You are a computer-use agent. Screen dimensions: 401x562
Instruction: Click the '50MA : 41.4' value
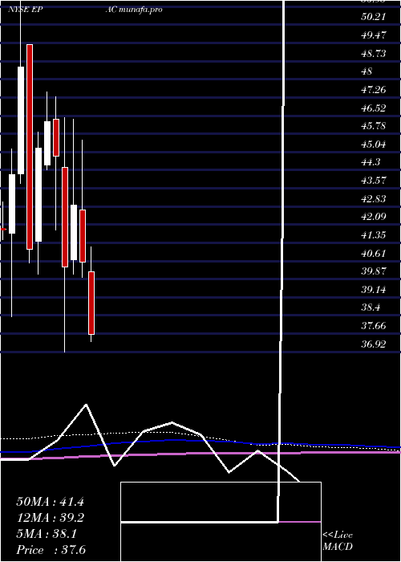pos(50,502)
